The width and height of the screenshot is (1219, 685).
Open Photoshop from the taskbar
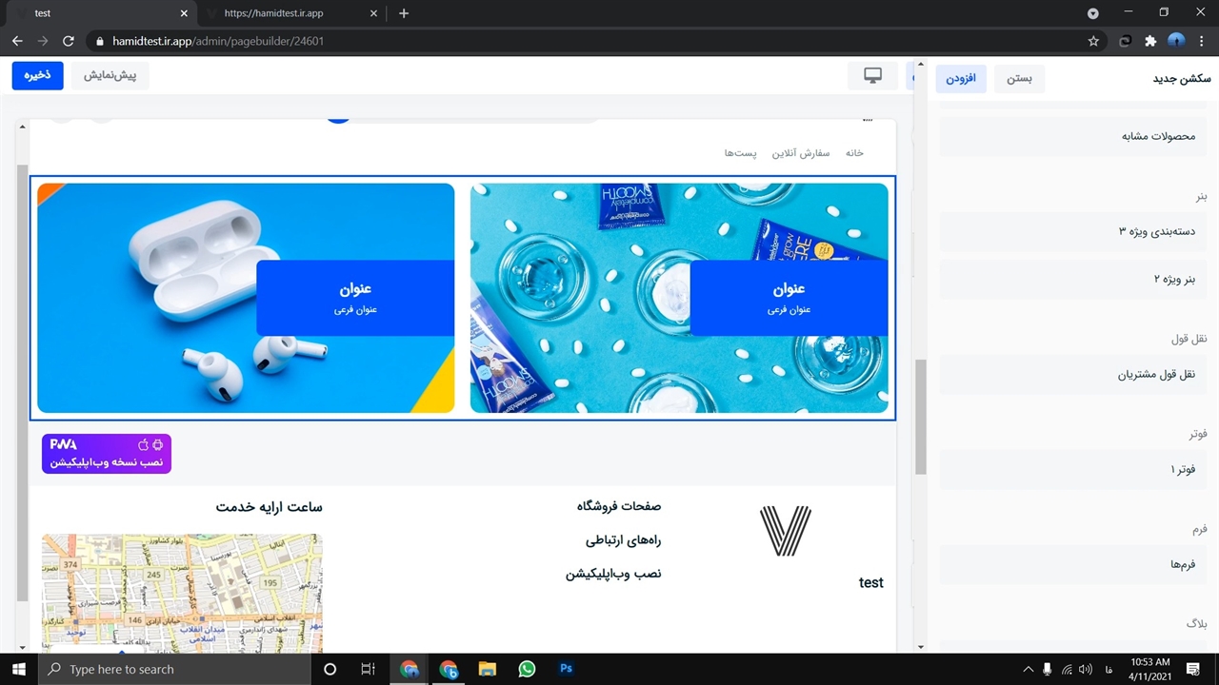coord(566,669)
